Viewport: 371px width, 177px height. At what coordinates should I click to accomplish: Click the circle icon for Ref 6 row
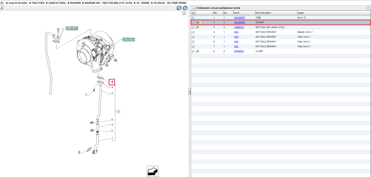[x=193, y=42]
